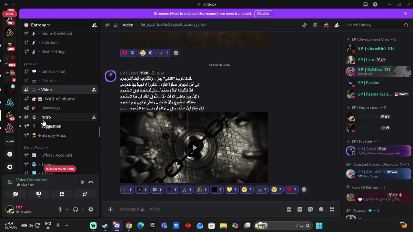Screen dimensions: 413x232
Task: Create invite for the Nitro channel
Action: point(94,117)
